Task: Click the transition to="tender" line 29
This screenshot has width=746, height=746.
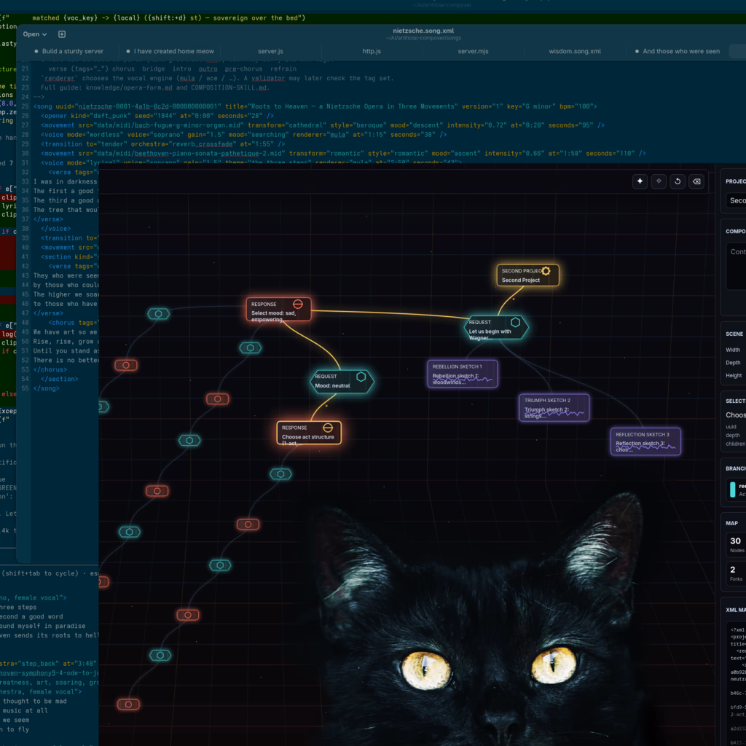Action: coord(162,144)
